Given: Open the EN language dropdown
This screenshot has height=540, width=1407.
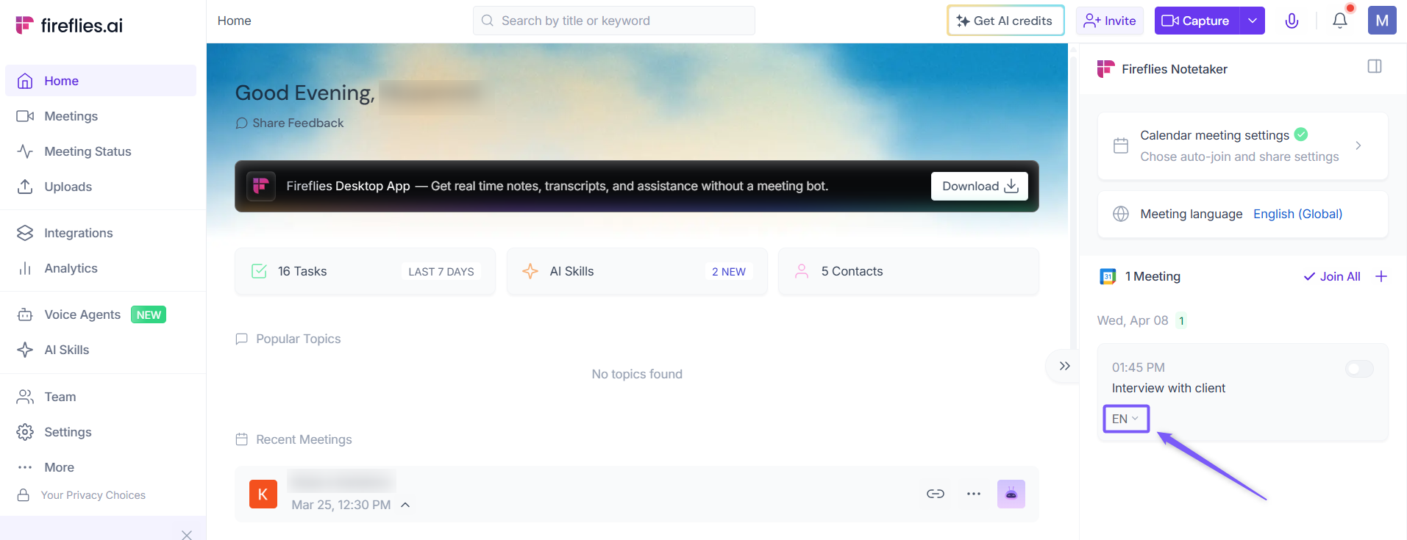Looking at the screenshot, I should (x=1125, y=419).
